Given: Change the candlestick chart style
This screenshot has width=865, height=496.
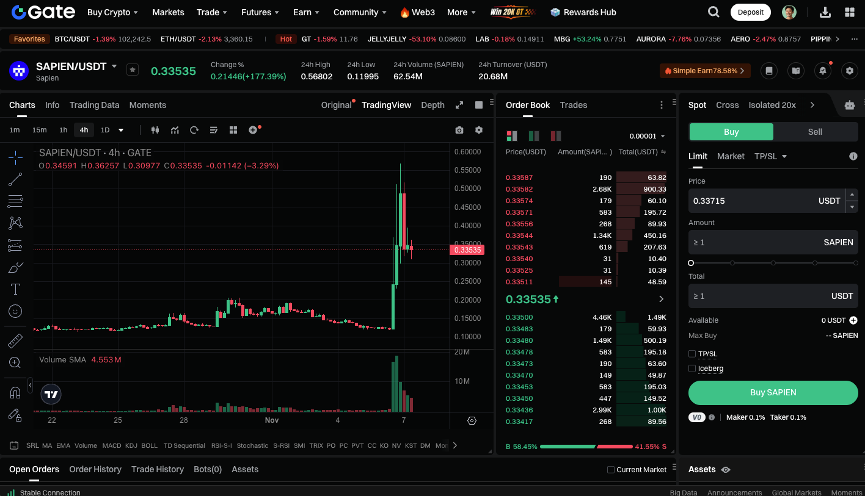Looking at the screenshot, I should coord(155,130).
